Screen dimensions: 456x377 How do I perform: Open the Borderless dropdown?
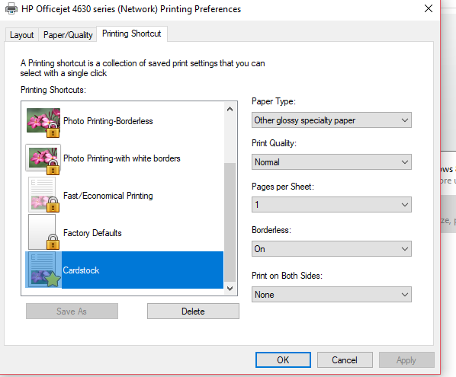[331, 248]
